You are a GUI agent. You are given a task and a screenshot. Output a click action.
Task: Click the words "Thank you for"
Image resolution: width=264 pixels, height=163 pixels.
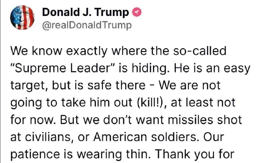tap(194, 154)
